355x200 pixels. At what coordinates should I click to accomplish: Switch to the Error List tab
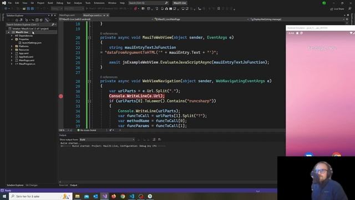tap(63, 185)
